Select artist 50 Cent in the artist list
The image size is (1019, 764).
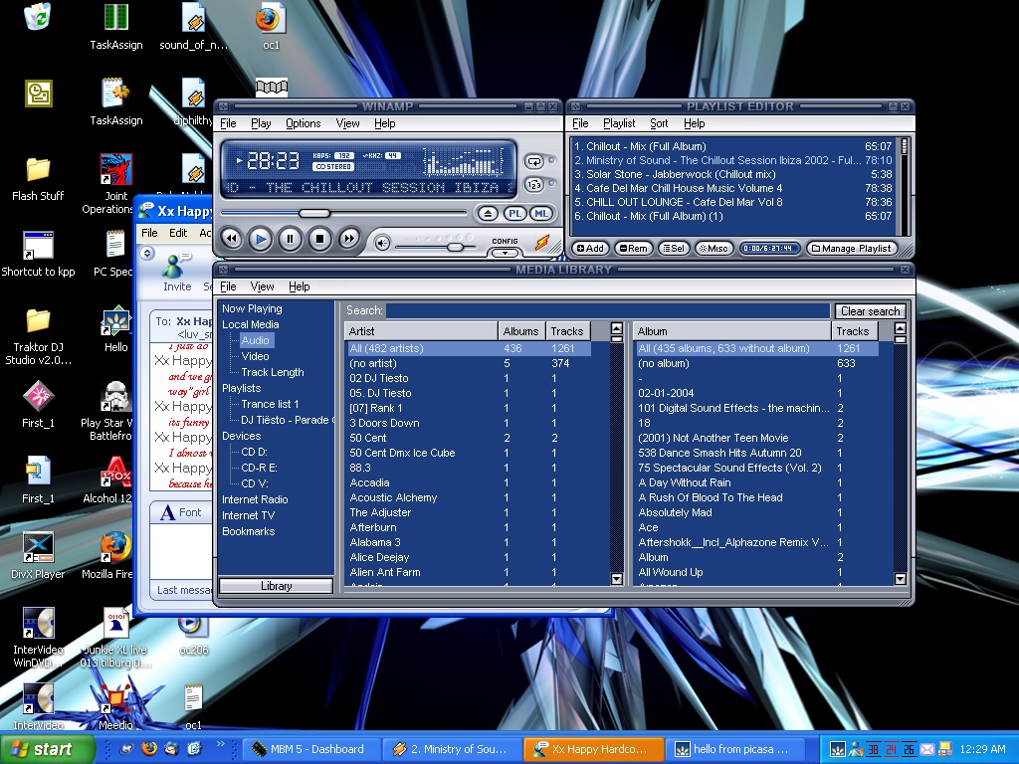pos(470,438)
